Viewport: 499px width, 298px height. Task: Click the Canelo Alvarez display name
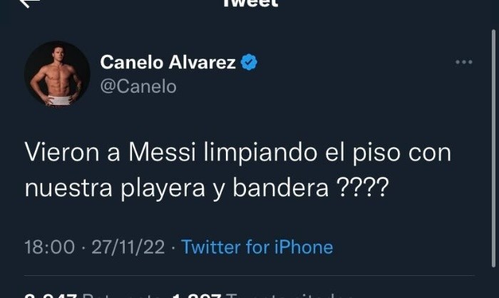(168, 62)
